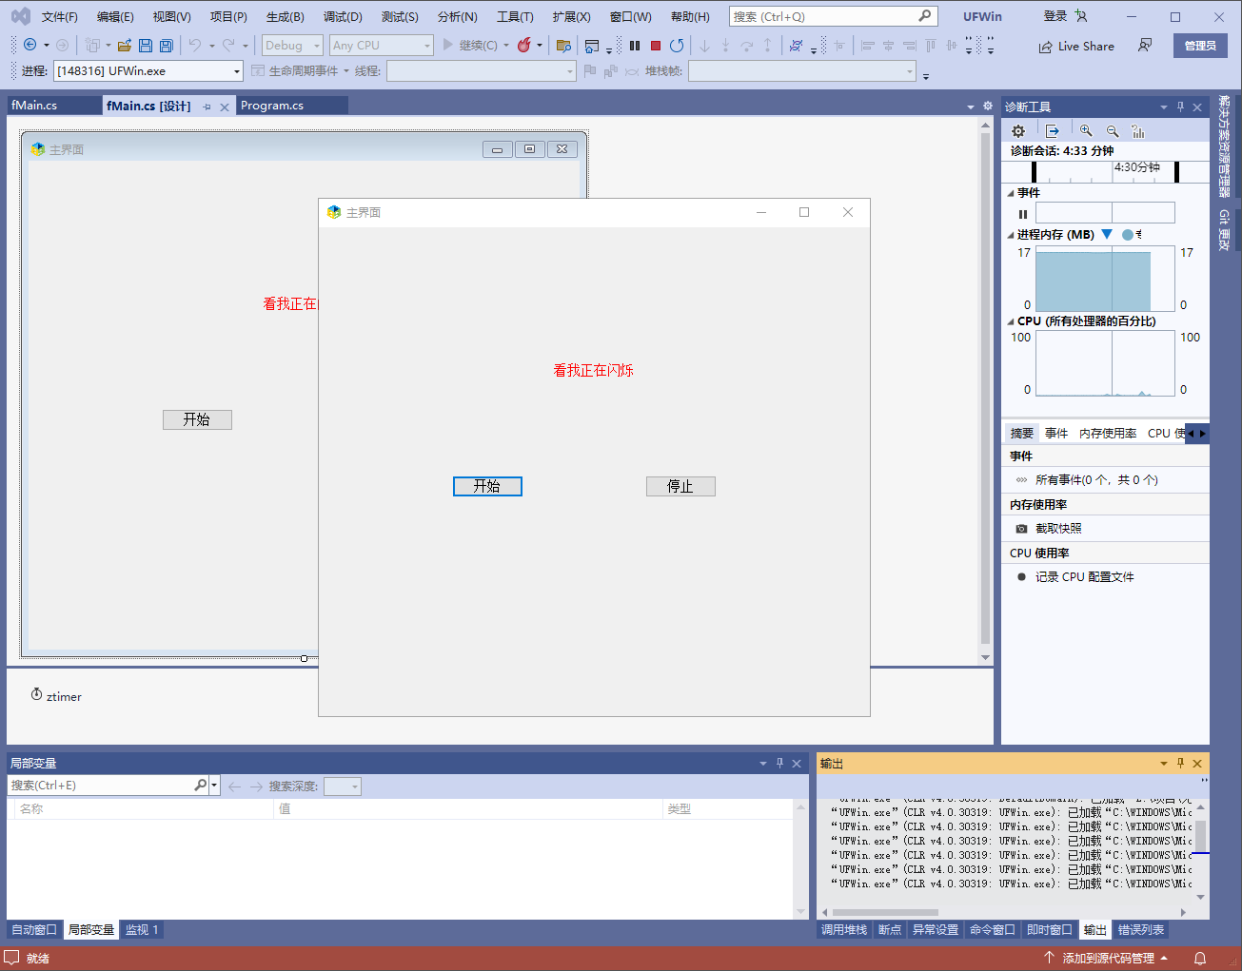The width and height of the screenshot is (1242, 971).
Task: Open the 生命周期事件 dropdown
Action: 346,71
